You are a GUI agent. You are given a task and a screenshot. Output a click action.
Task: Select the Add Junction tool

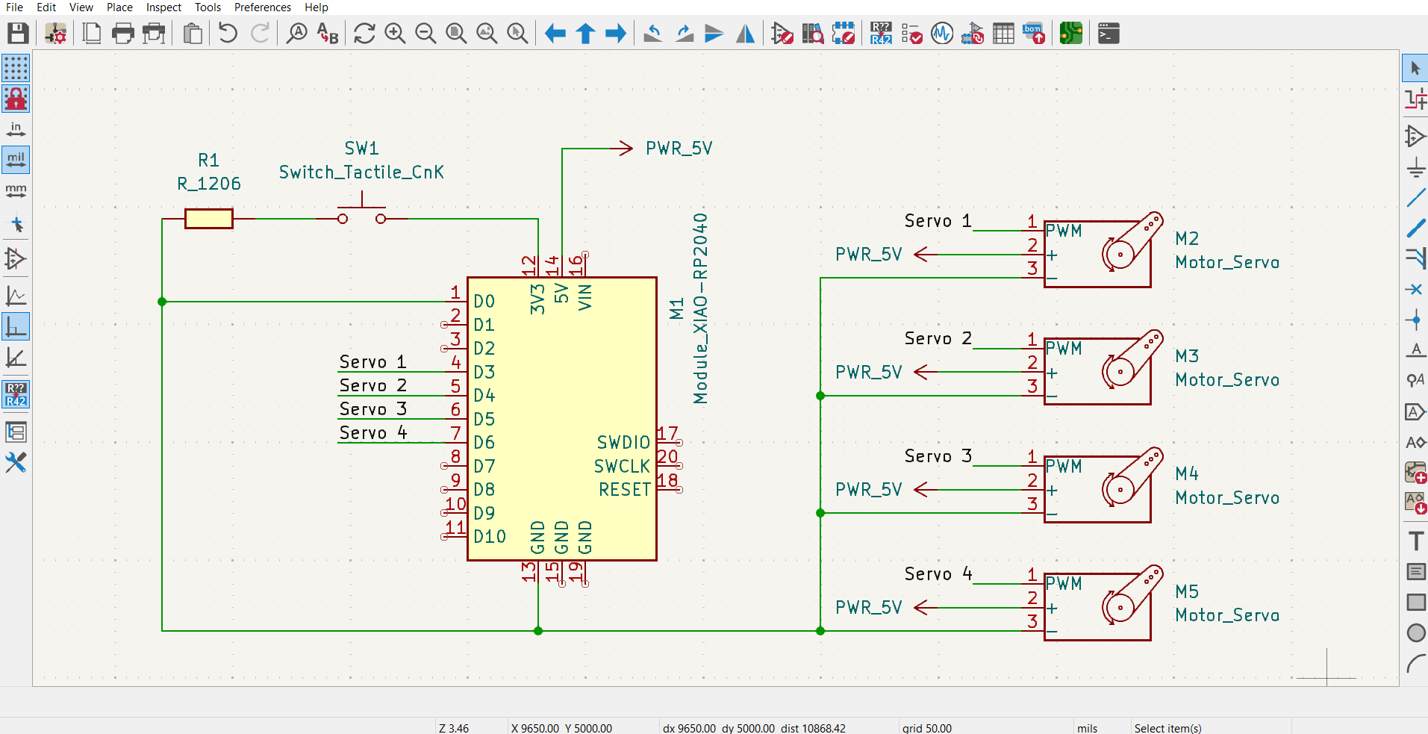point(1415,320)
